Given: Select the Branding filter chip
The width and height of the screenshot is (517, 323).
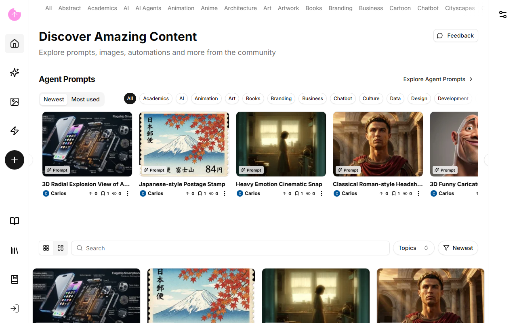Looking at the screenshot, I should (x=281, y=99).
